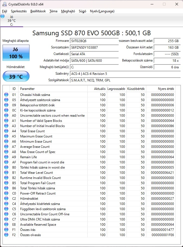The image size is (183, 247).
Task: Open the Szerkesztés menu
Action: click(x=19, y=11)
